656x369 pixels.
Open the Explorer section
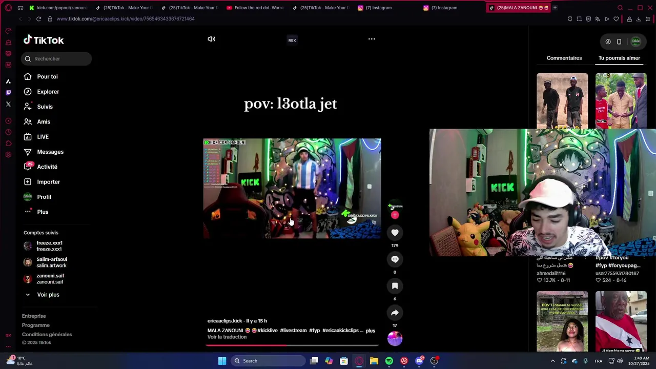click(x=48, y=92)
